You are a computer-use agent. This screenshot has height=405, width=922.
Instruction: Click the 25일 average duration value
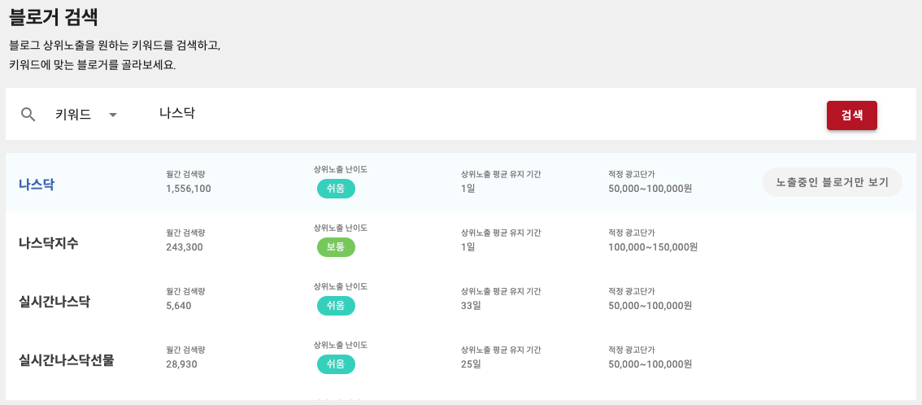pyautogui.click(x=471, y=364)
